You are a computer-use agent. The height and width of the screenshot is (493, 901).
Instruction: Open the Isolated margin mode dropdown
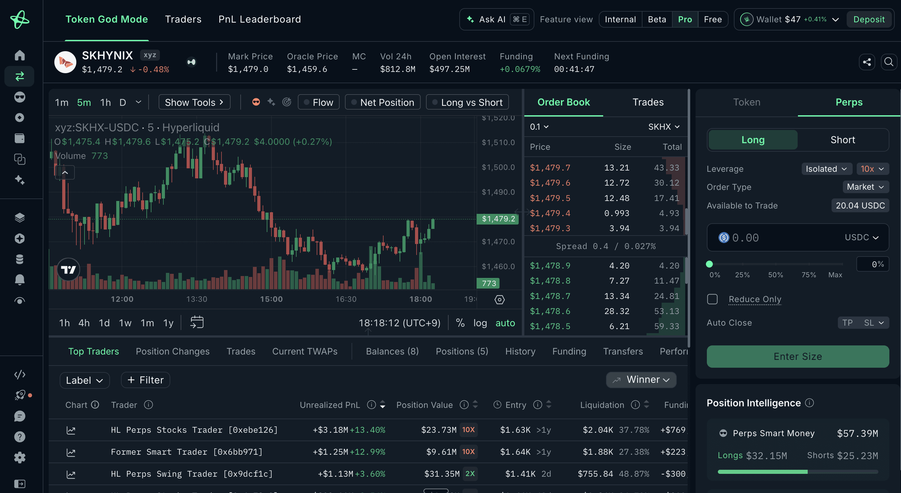(826, 169)
